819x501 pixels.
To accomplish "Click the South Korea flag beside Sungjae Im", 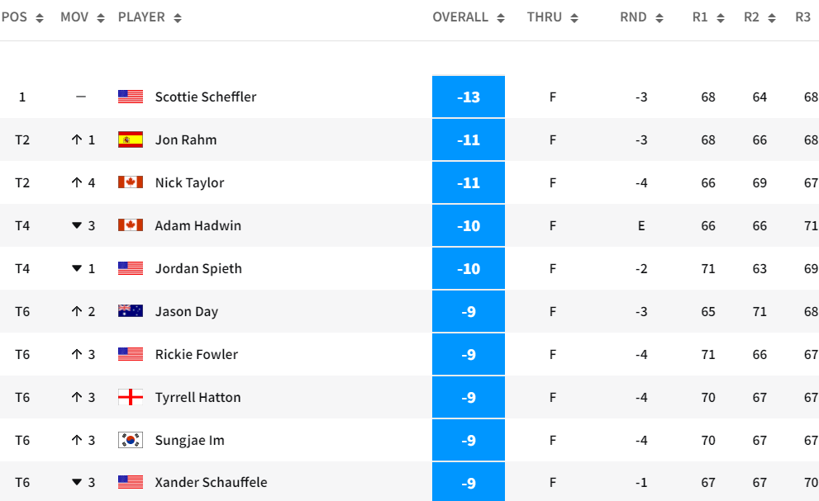I will (131, 440).
